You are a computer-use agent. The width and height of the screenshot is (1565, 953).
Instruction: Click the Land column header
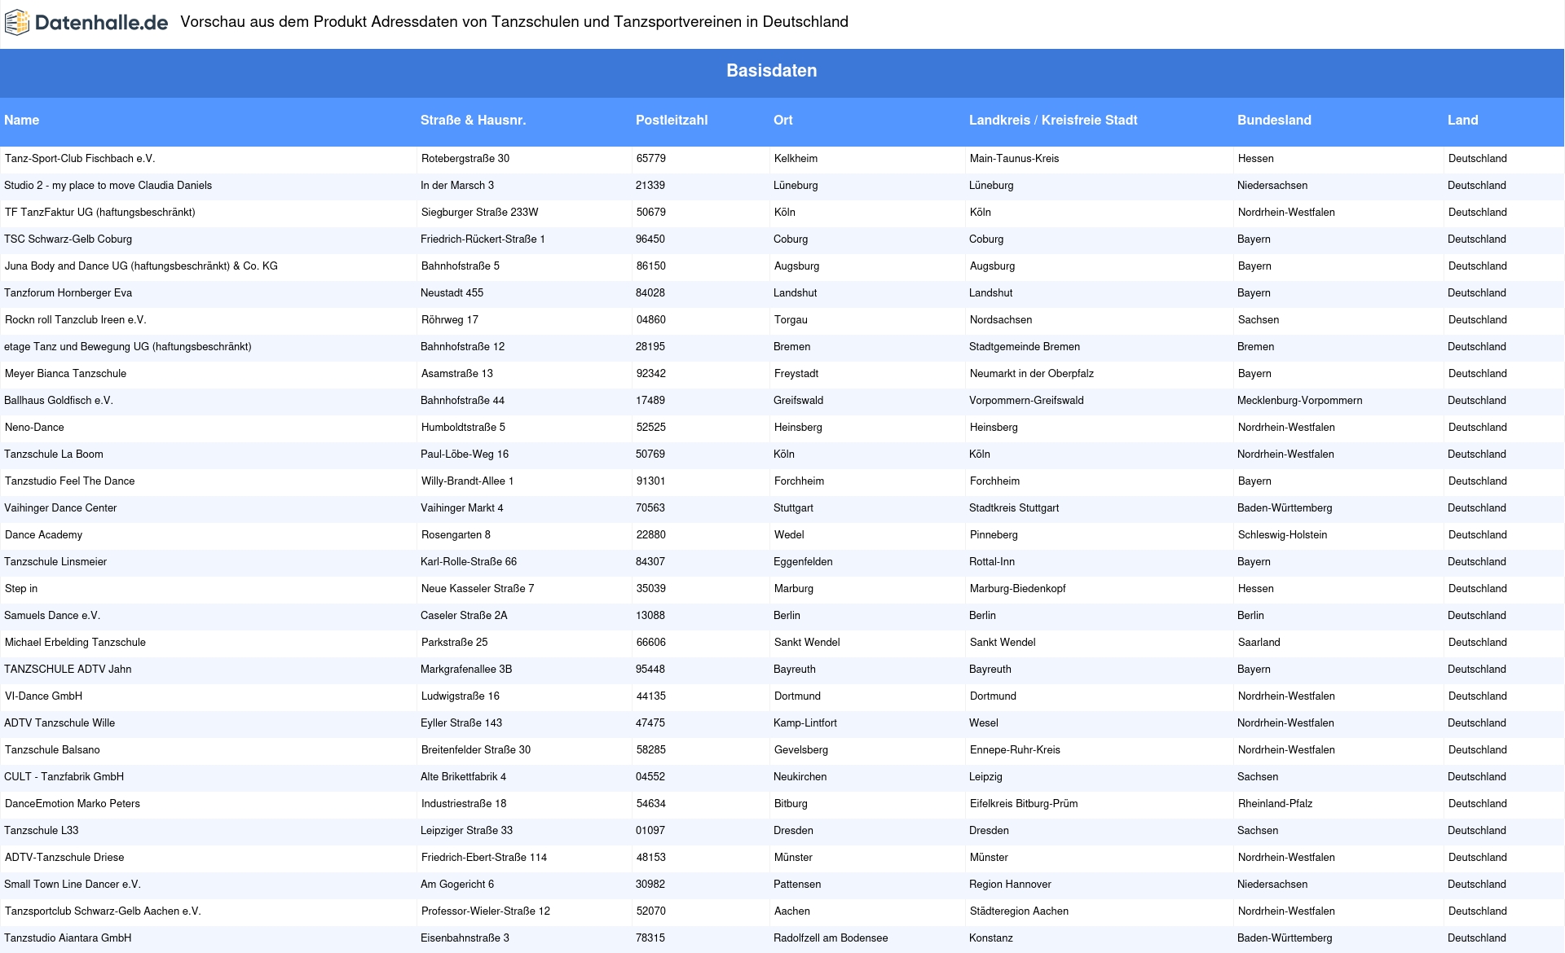pos(1462,120)
